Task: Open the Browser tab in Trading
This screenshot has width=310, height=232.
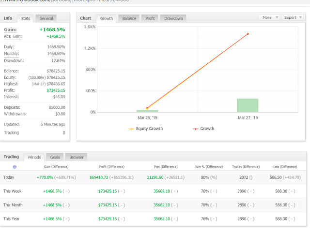Action: coord(77,157)
